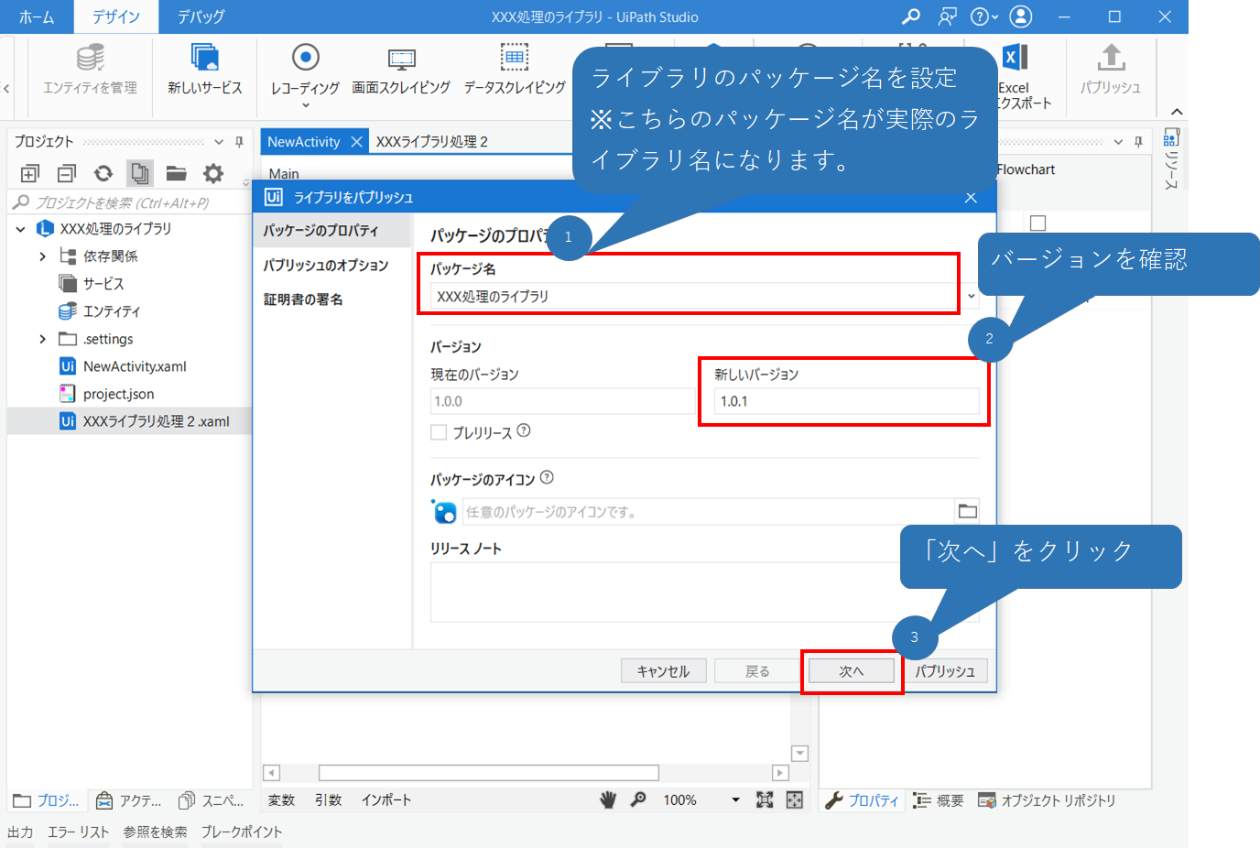The height and width of the screenshot is (848, 1260).
Task: Select XXXライブラリ処理 2 .xaml file
Action: pos(156,421)
